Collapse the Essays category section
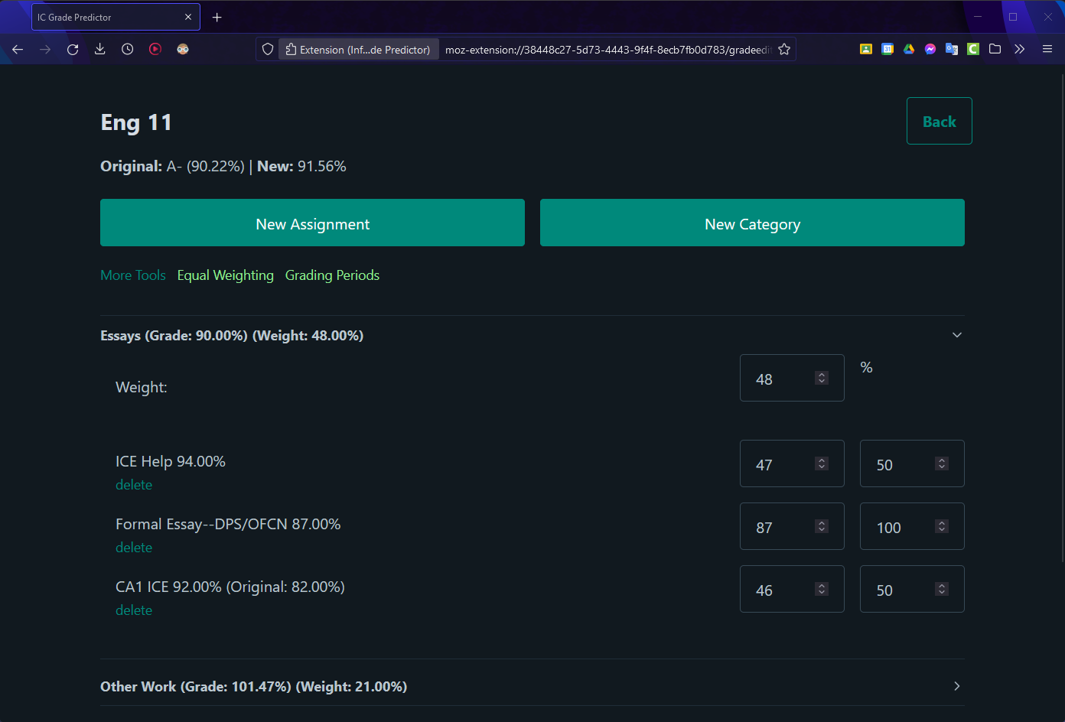 pos(956,335)
